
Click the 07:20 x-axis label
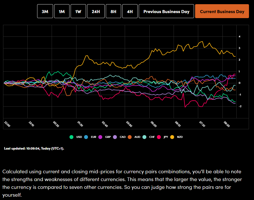pyautogui.click(x=202, y=124)
